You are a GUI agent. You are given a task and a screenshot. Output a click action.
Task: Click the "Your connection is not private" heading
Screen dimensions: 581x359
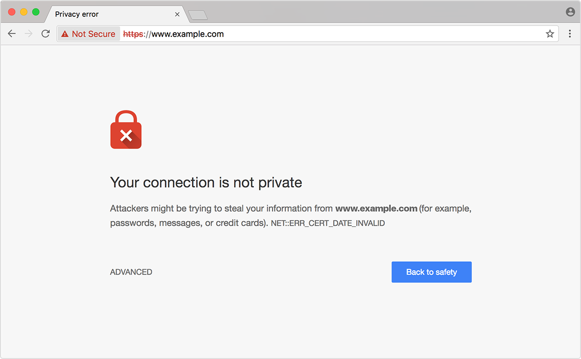click(206, 183)
